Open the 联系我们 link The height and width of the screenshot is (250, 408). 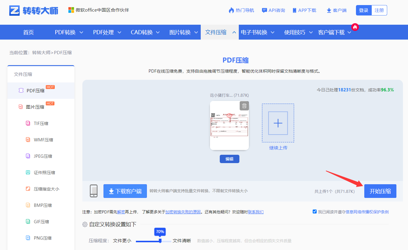tap(256, 212)
